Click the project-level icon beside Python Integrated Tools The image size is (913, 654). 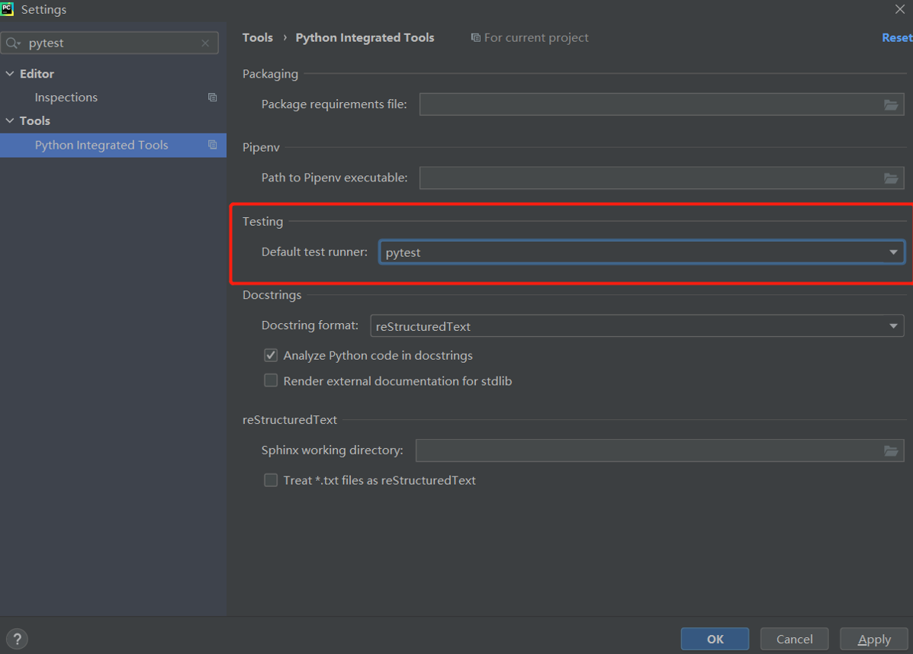click(213, 145)
